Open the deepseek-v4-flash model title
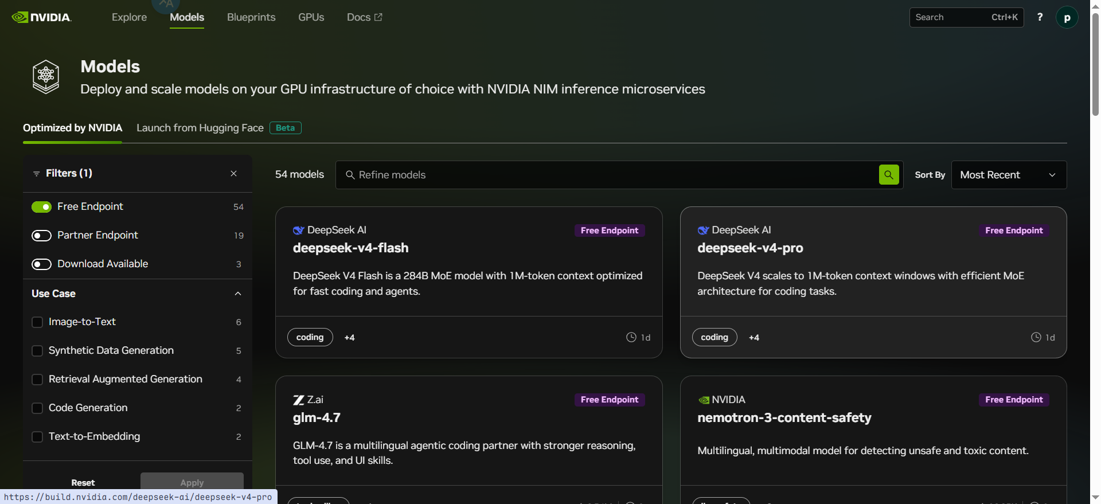1101x504 pixels. click(350, 248)
